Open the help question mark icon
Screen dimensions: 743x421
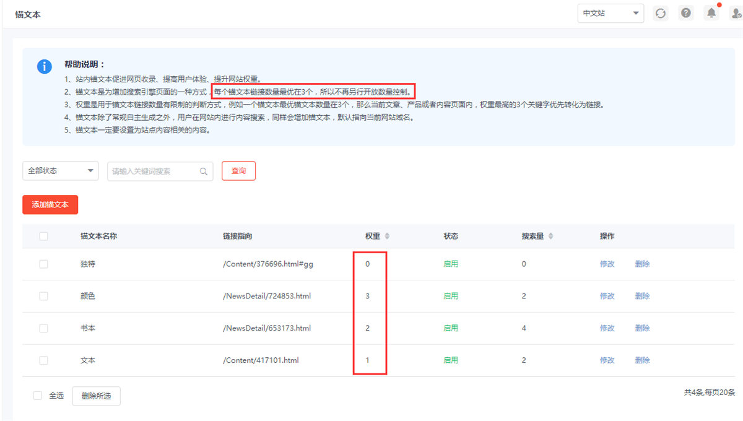[x=685, y=13]
